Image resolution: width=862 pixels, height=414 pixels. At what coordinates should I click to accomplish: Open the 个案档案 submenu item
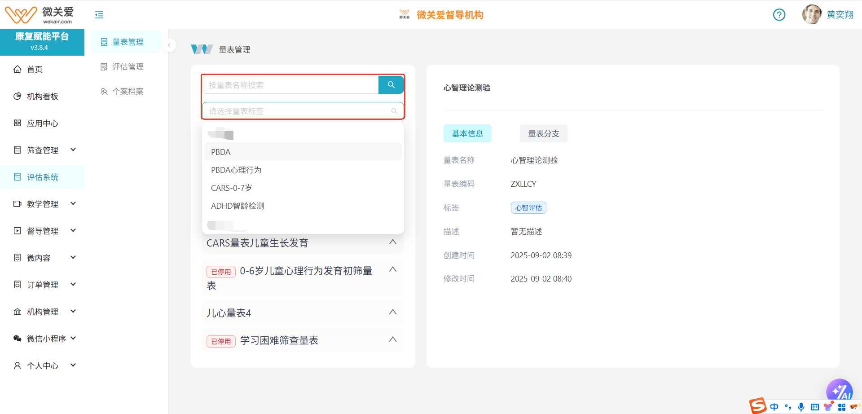click(x=128, y=91)
